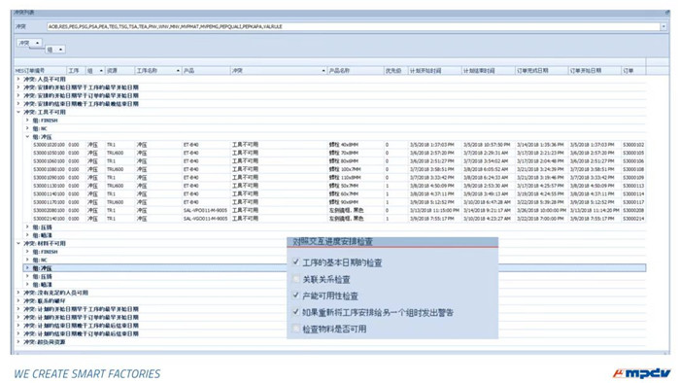The height and width of the screenshot is (383, 680).
Task: Click product name cell 螺栓 100x7MM
Action: pos(356,169)
